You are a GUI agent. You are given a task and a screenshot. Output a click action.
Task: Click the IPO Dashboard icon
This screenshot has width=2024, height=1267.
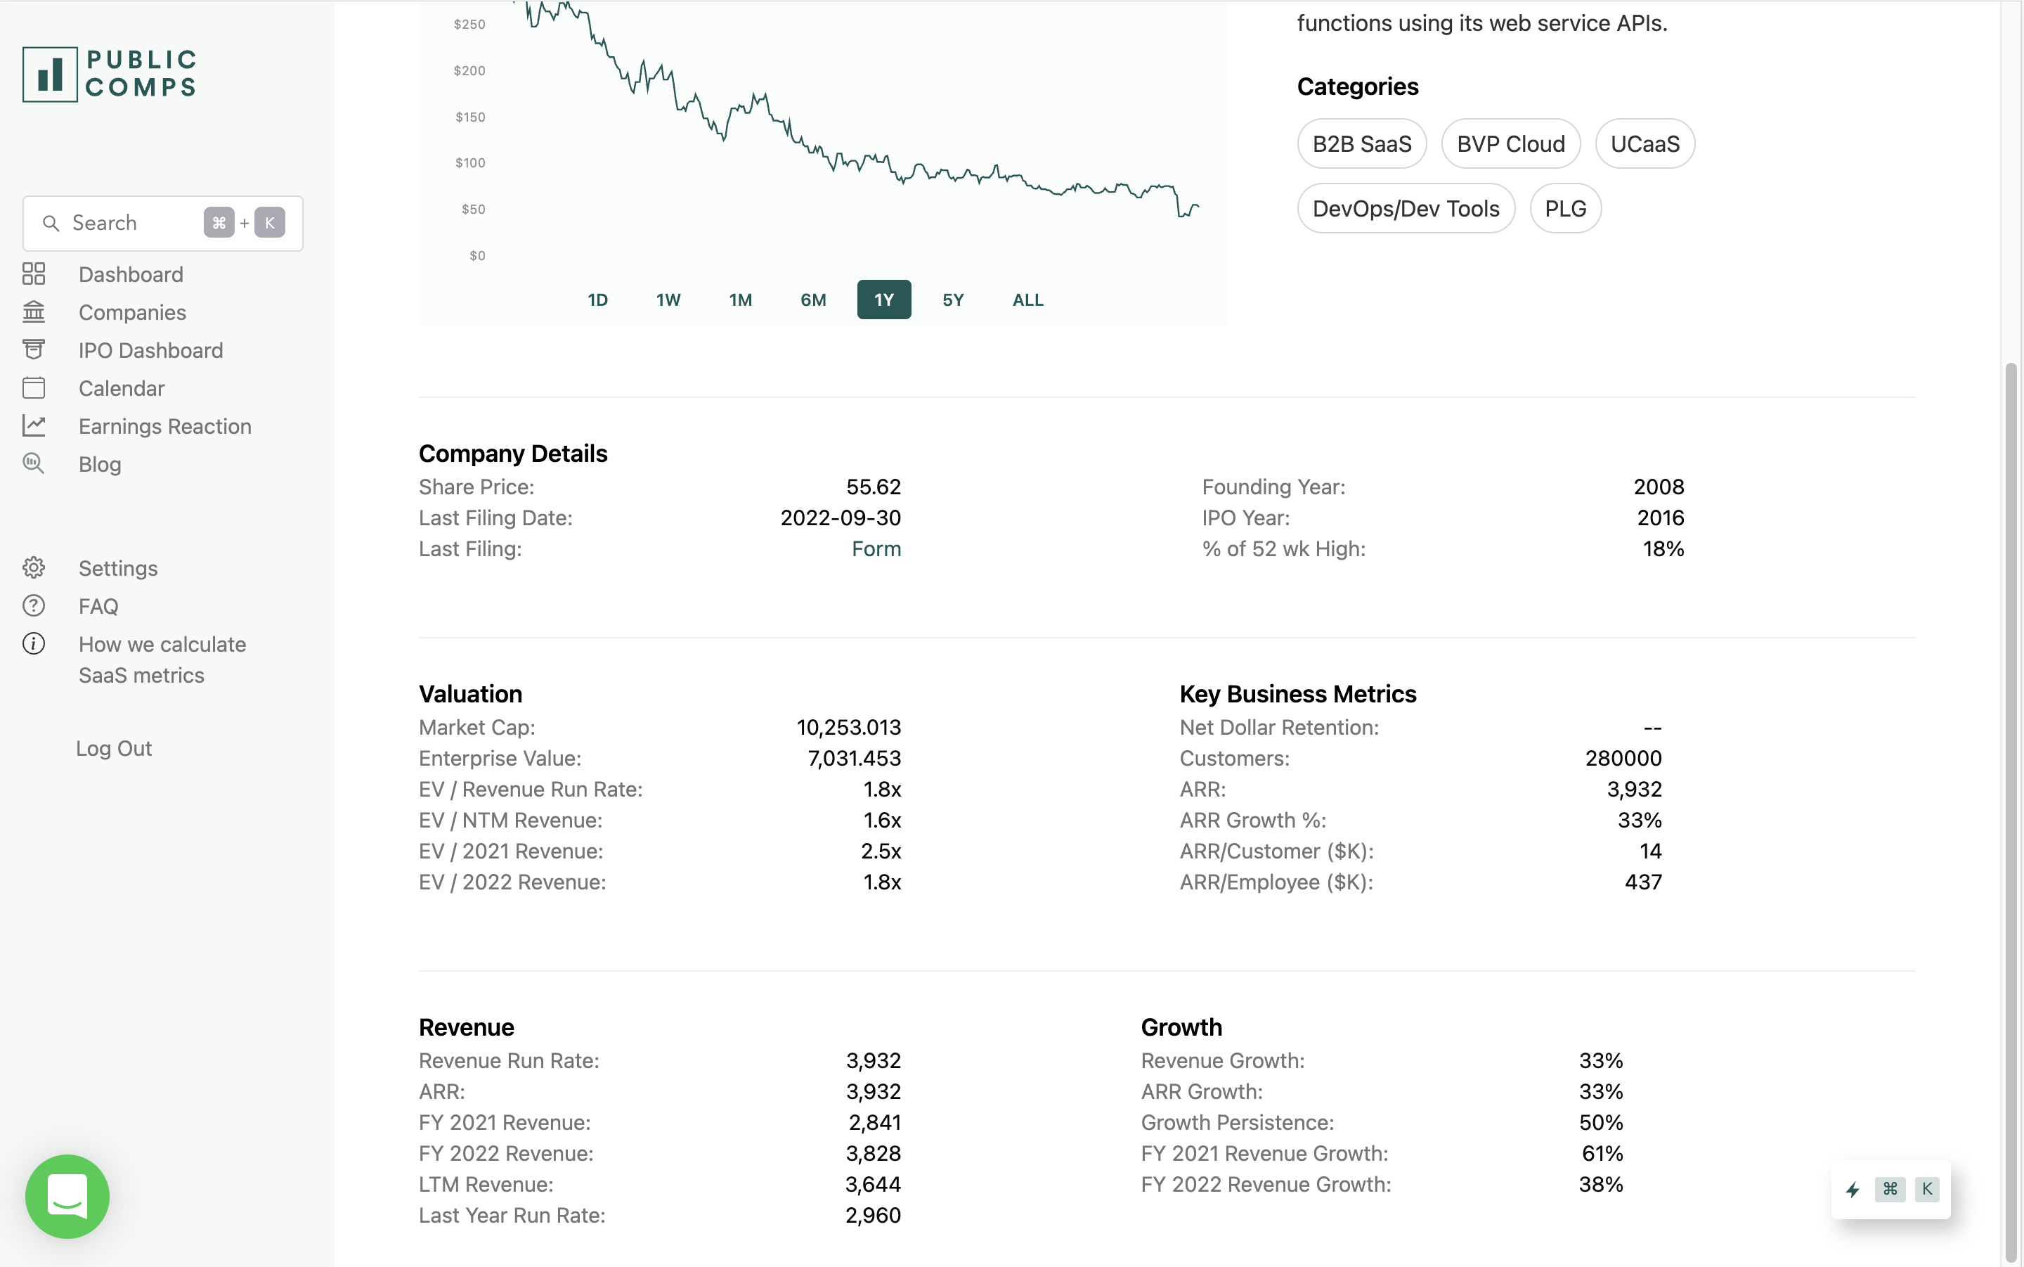pyautogui.click(x=34, y=349)
